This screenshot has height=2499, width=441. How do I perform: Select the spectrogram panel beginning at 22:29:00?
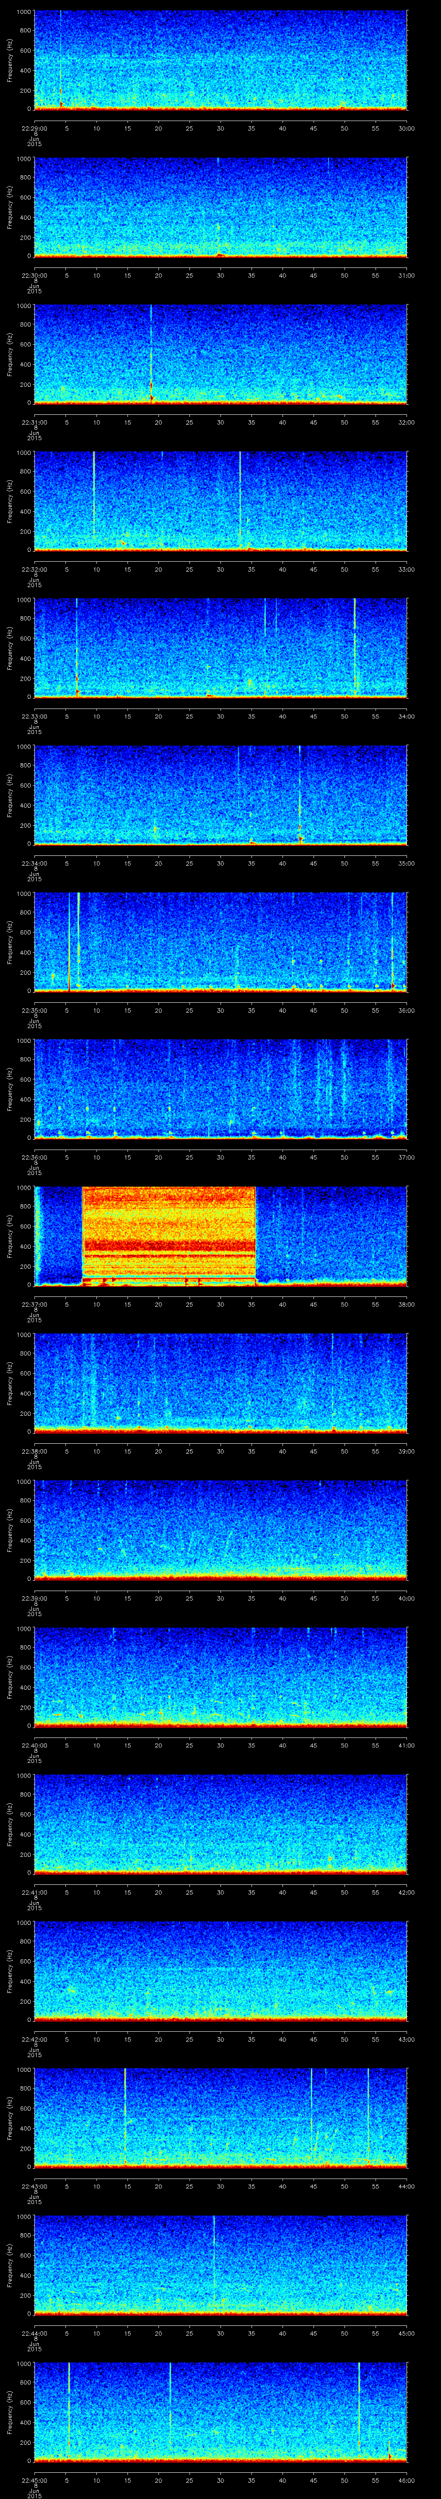pos(220,60)
